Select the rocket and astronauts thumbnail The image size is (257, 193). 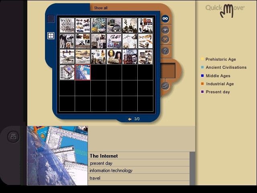coord(98,57)
